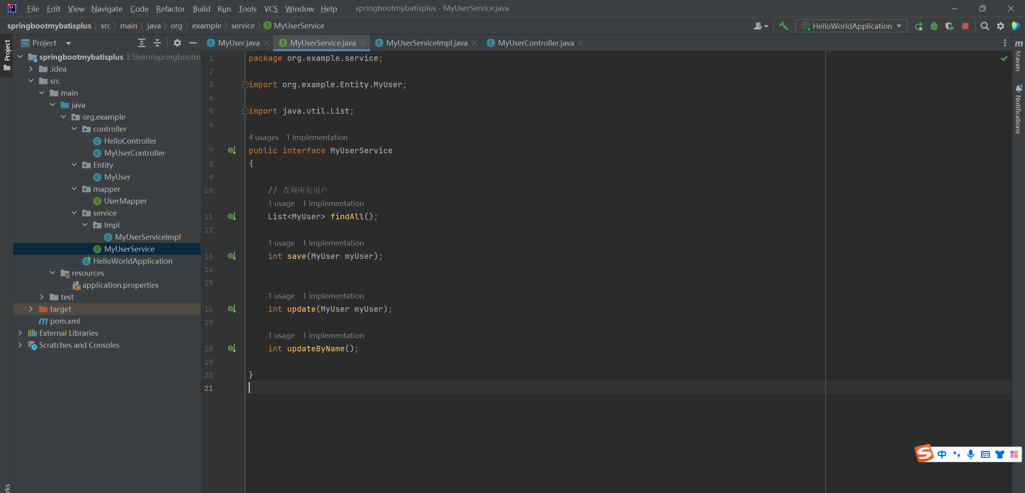This screenshot has height=493, width=1025.
Task: Open pom.xml in the project tree
Action: coord(65,321)
